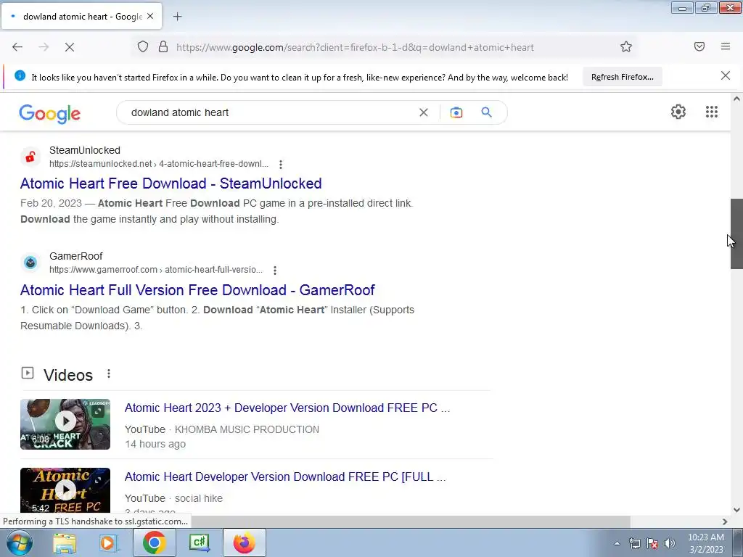Screen dimensions: 743x557
Task: Click the vertical scrollbar up arrow
Action: pos(736,99)
